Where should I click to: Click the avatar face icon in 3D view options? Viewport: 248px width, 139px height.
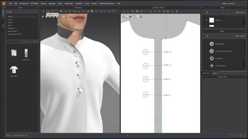(64, 17)
